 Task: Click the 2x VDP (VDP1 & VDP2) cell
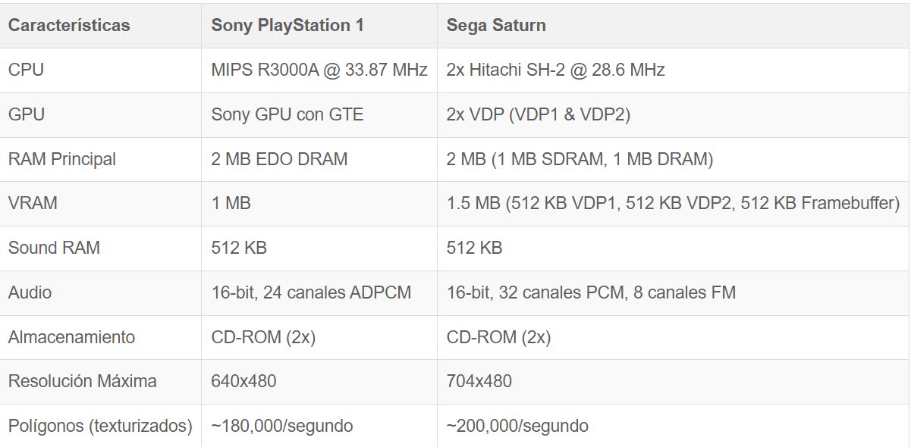(539, 114)
